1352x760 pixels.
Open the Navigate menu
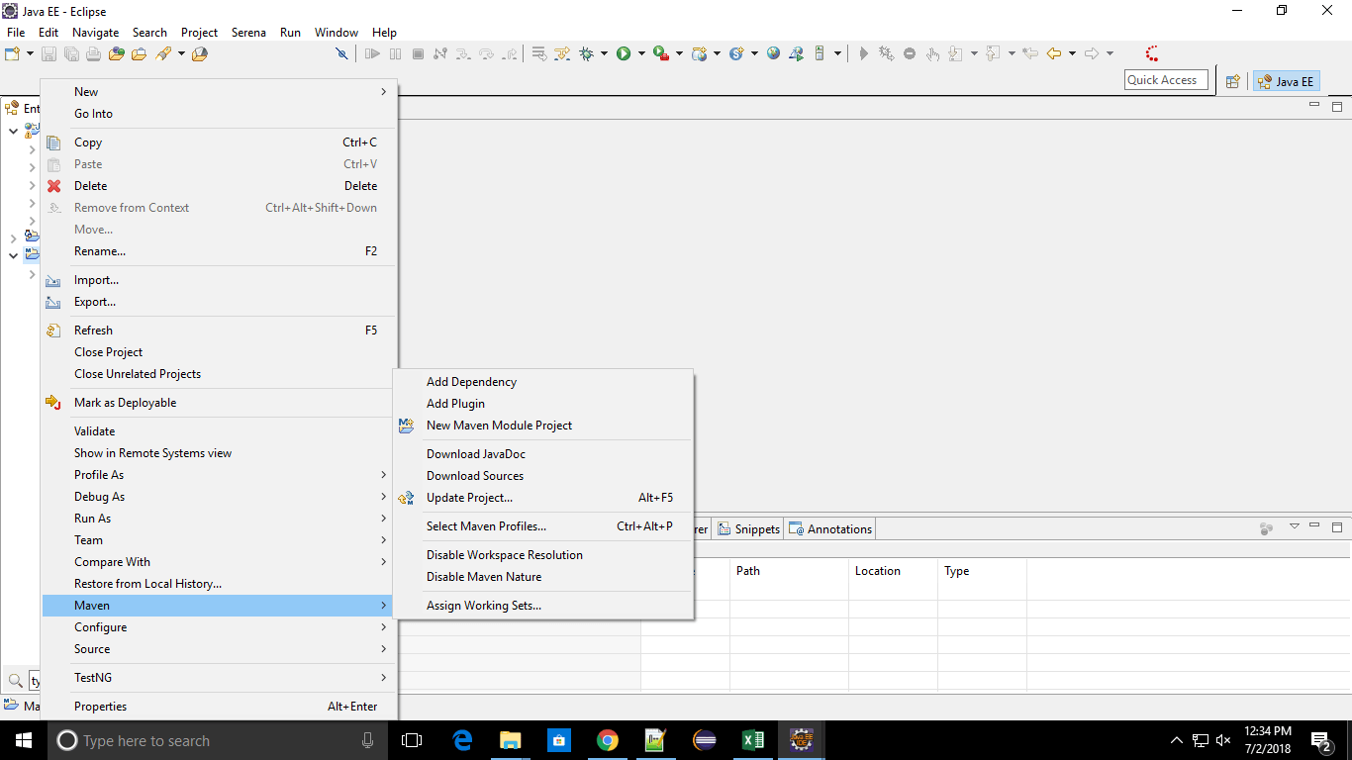pyautogui.click(x=95, y=33)
